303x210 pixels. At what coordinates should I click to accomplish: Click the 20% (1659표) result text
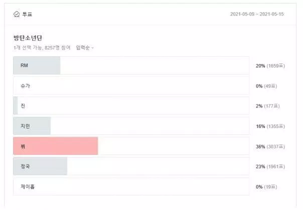click(270, 66)
